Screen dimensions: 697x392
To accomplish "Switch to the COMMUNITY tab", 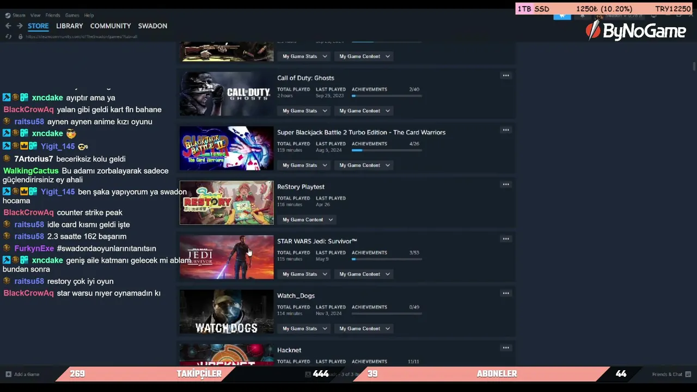I will (111, 26).
